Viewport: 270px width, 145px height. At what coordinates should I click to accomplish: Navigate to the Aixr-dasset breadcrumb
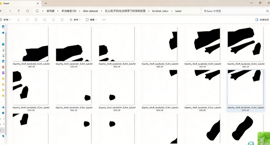tap(90, 11)
